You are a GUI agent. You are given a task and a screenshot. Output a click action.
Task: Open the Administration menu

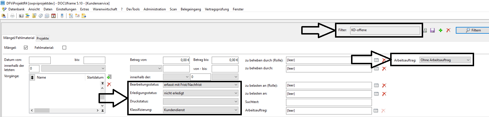coord(155,9)
